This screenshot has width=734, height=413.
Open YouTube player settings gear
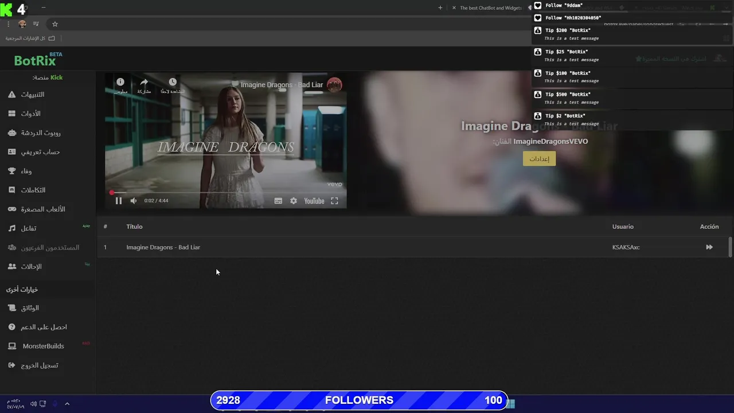[294, 201]
